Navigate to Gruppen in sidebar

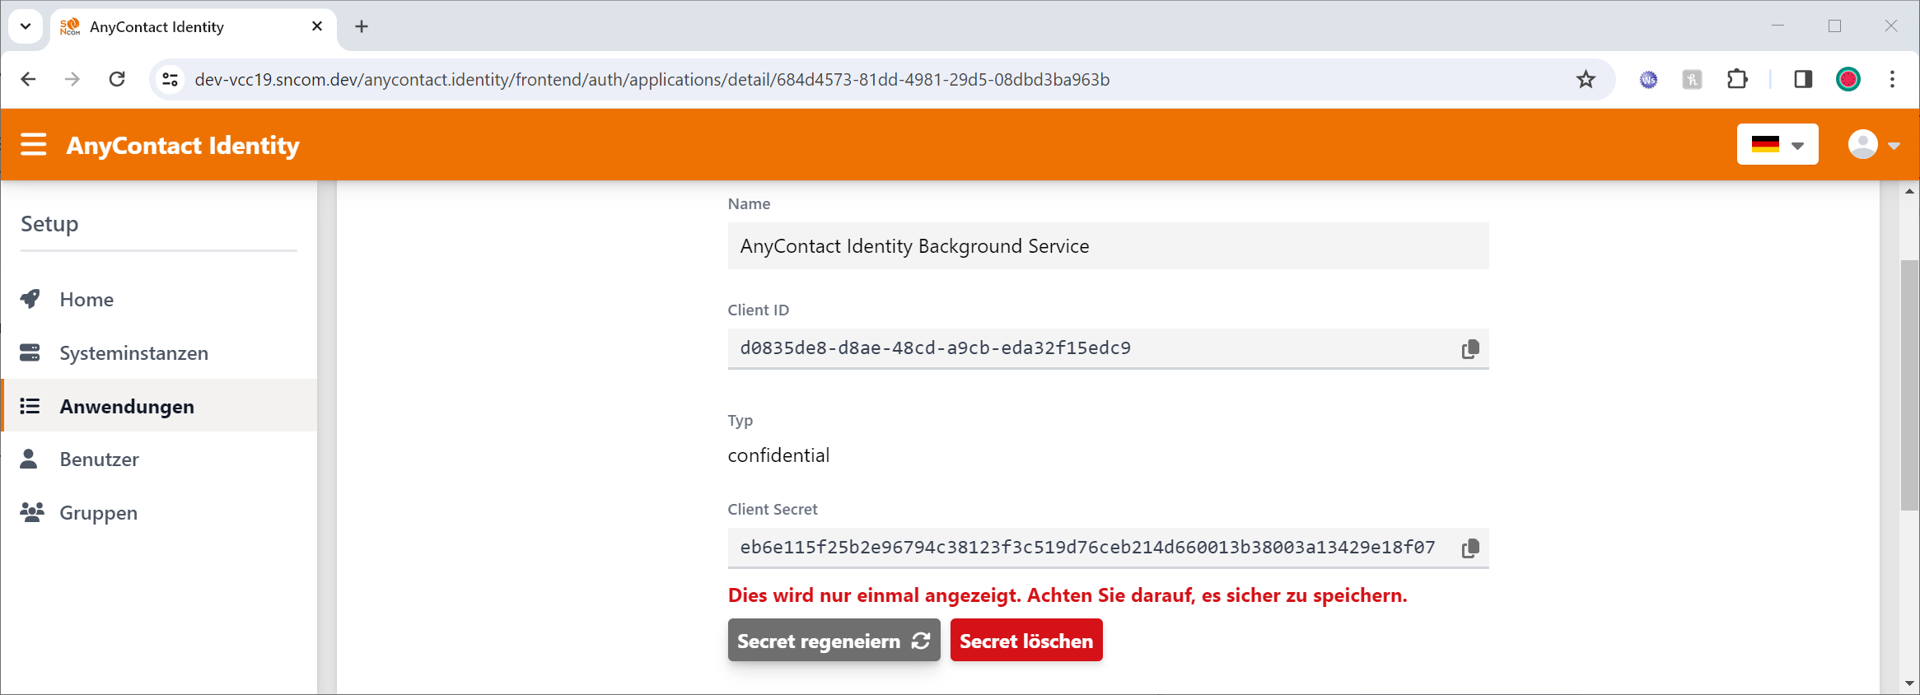pos(98,513)
